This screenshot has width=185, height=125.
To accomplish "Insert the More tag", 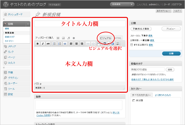I will [99, 44].
